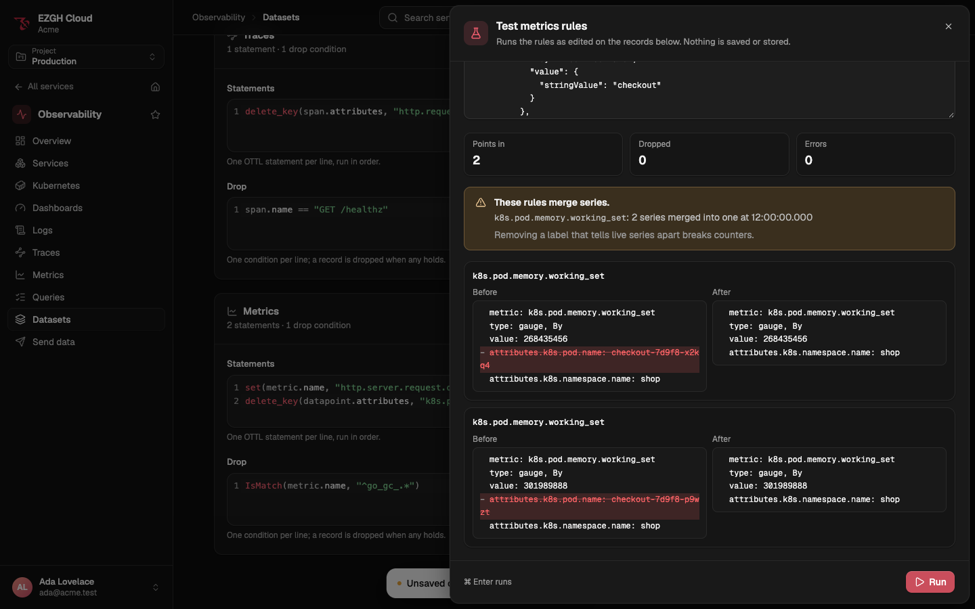
Task: Click the search magnifier icon
Action: [x=393, y=18]
